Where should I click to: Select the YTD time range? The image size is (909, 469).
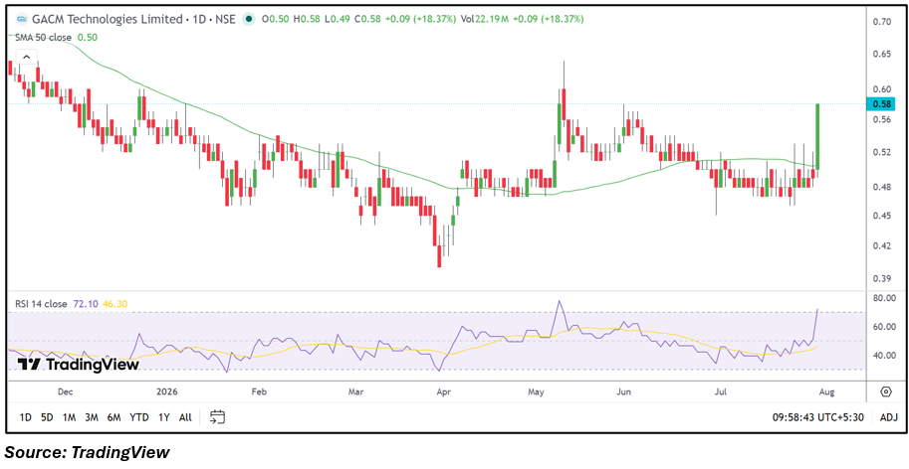click(139, 417)
